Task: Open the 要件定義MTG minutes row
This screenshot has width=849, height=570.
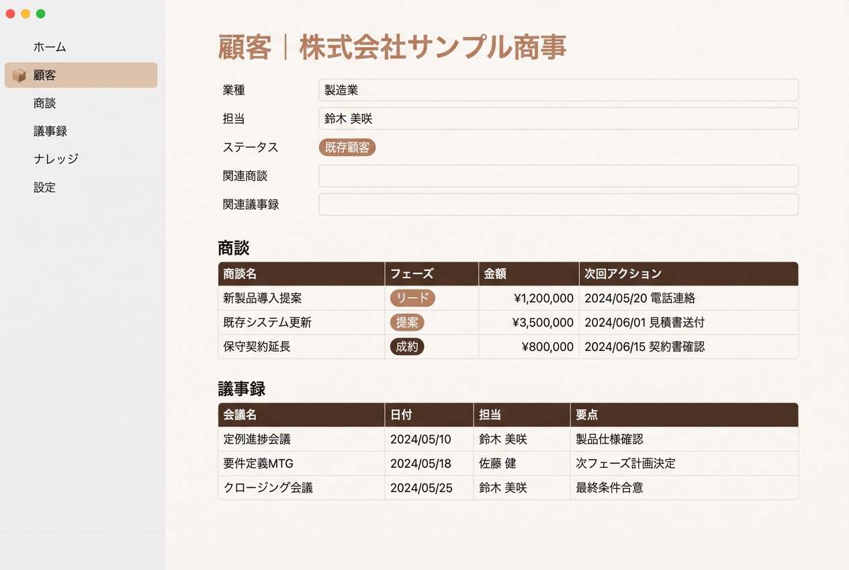Action: [508, 463]
